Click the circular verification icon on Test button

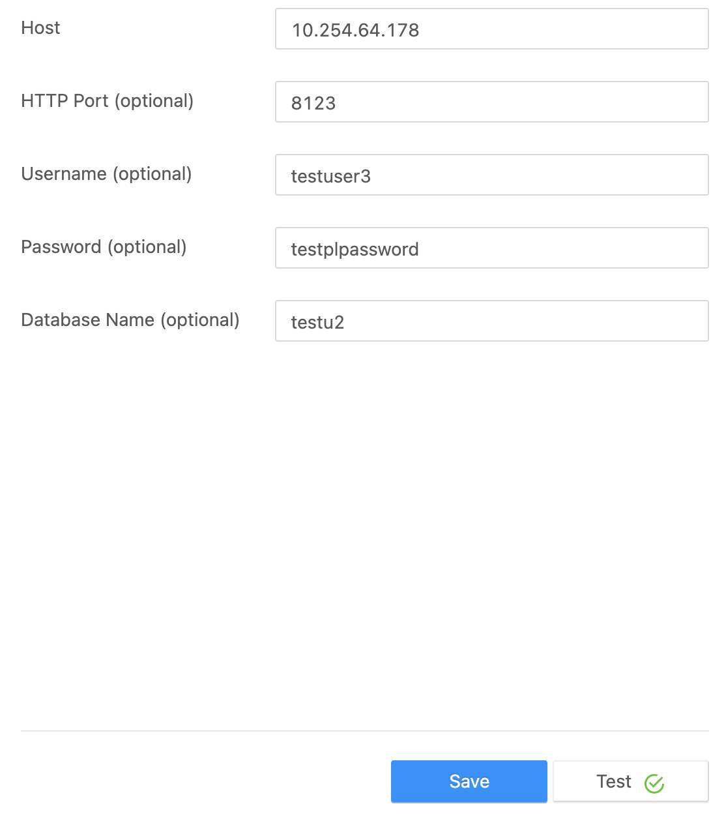654,782
